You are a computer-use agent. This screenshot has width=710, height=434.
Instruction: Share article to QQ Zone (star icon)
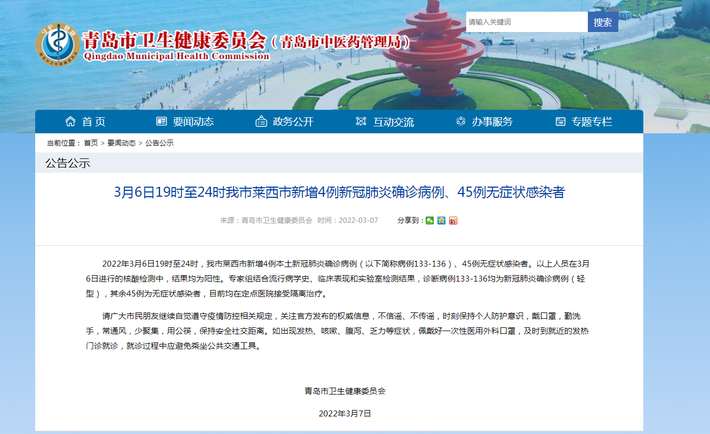(x=441, y=221)
